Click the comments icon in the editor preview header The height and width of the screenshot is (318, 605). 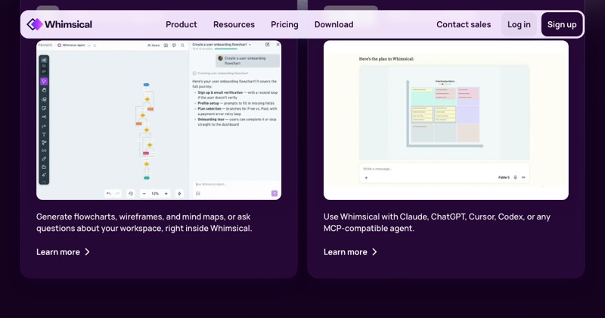click(x=174, y=45)
